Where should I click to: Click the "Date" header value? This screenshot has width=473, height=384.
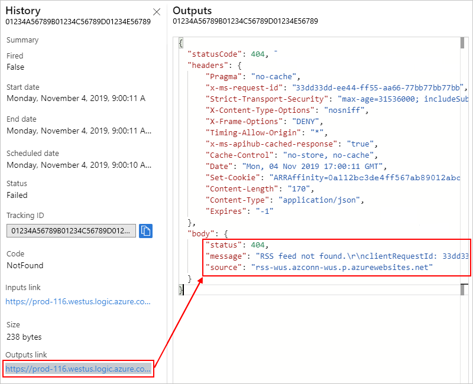click(312, 167)
